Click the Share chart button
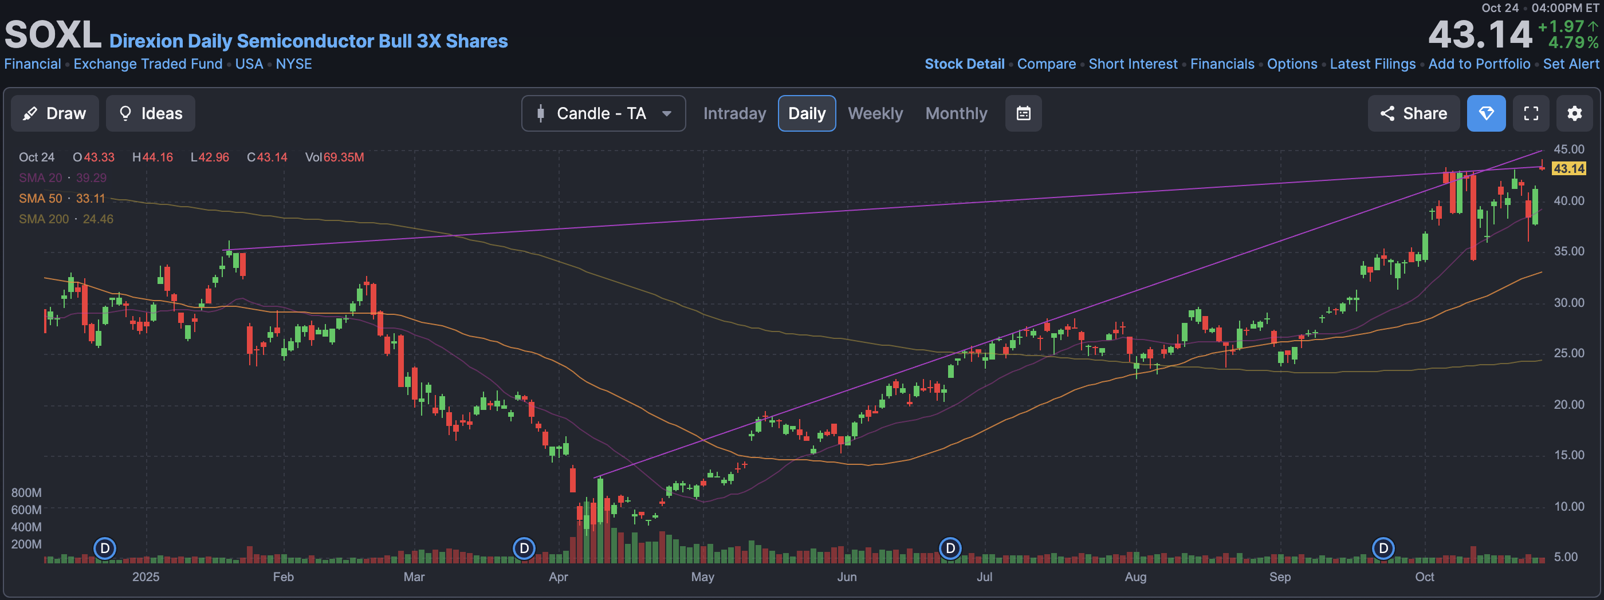The image size is (1604, 600). coord(1413,113)
